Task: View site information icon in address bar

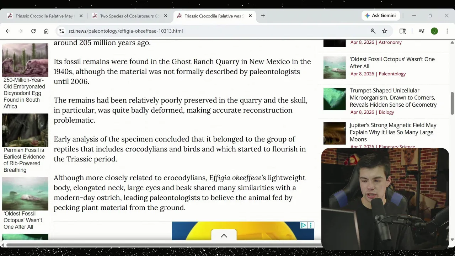Action: pyautogui.click(x=61, y=31)
